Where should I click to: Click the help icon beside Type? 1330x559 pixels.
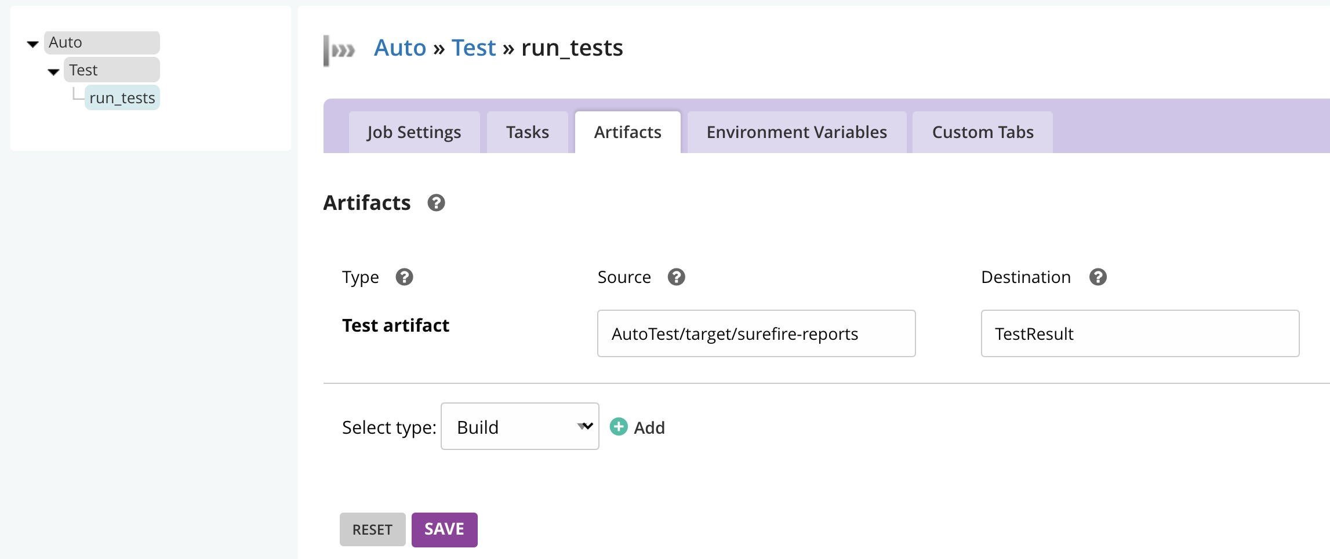point(404,277)
